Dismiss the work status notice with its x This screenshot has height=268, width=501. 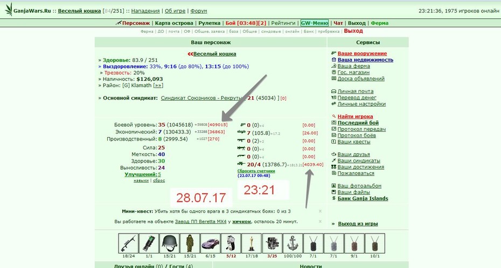tap(320, 221)
